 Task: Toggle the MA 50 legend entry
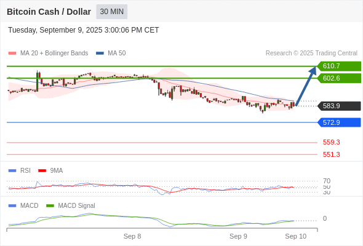click(111, 54)
